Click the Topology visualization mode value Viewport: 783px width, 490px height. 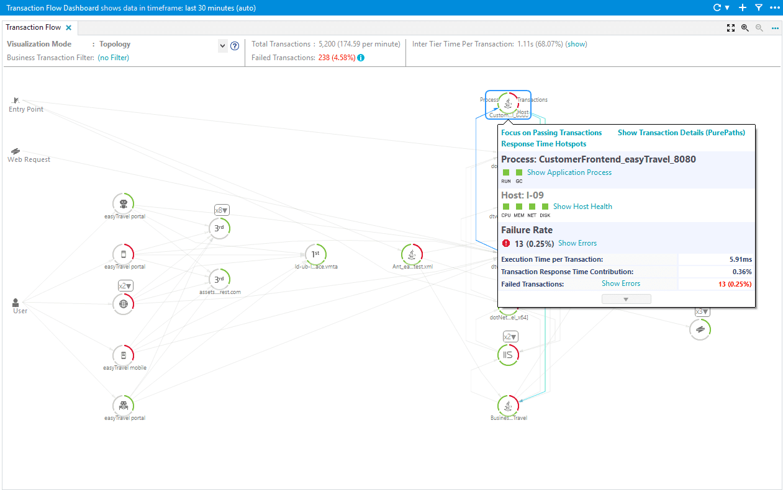(x=115, y=44)
